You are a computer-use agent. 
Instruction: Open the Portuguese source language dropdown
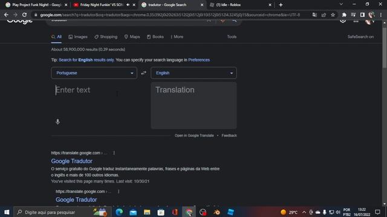[94, 73]
